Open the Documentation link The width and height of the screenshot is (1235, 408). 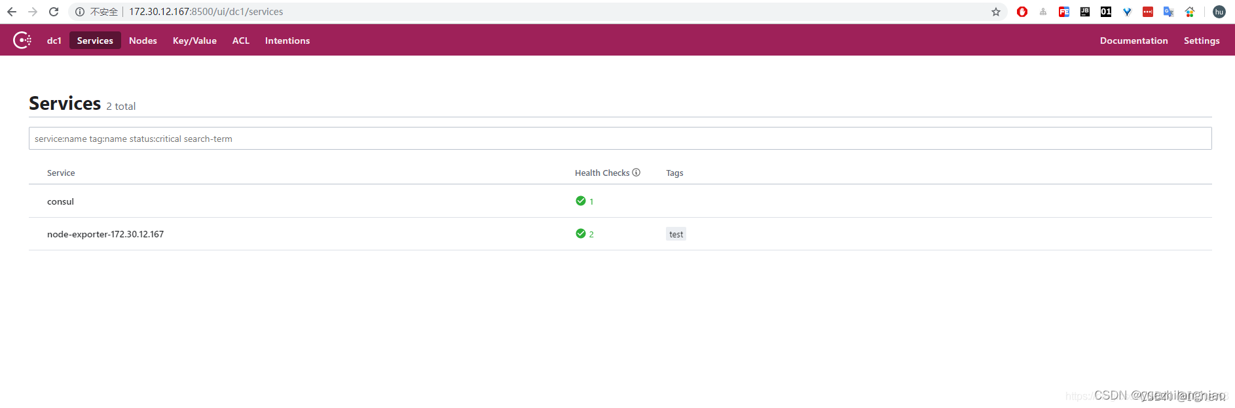pos(1134,41)
